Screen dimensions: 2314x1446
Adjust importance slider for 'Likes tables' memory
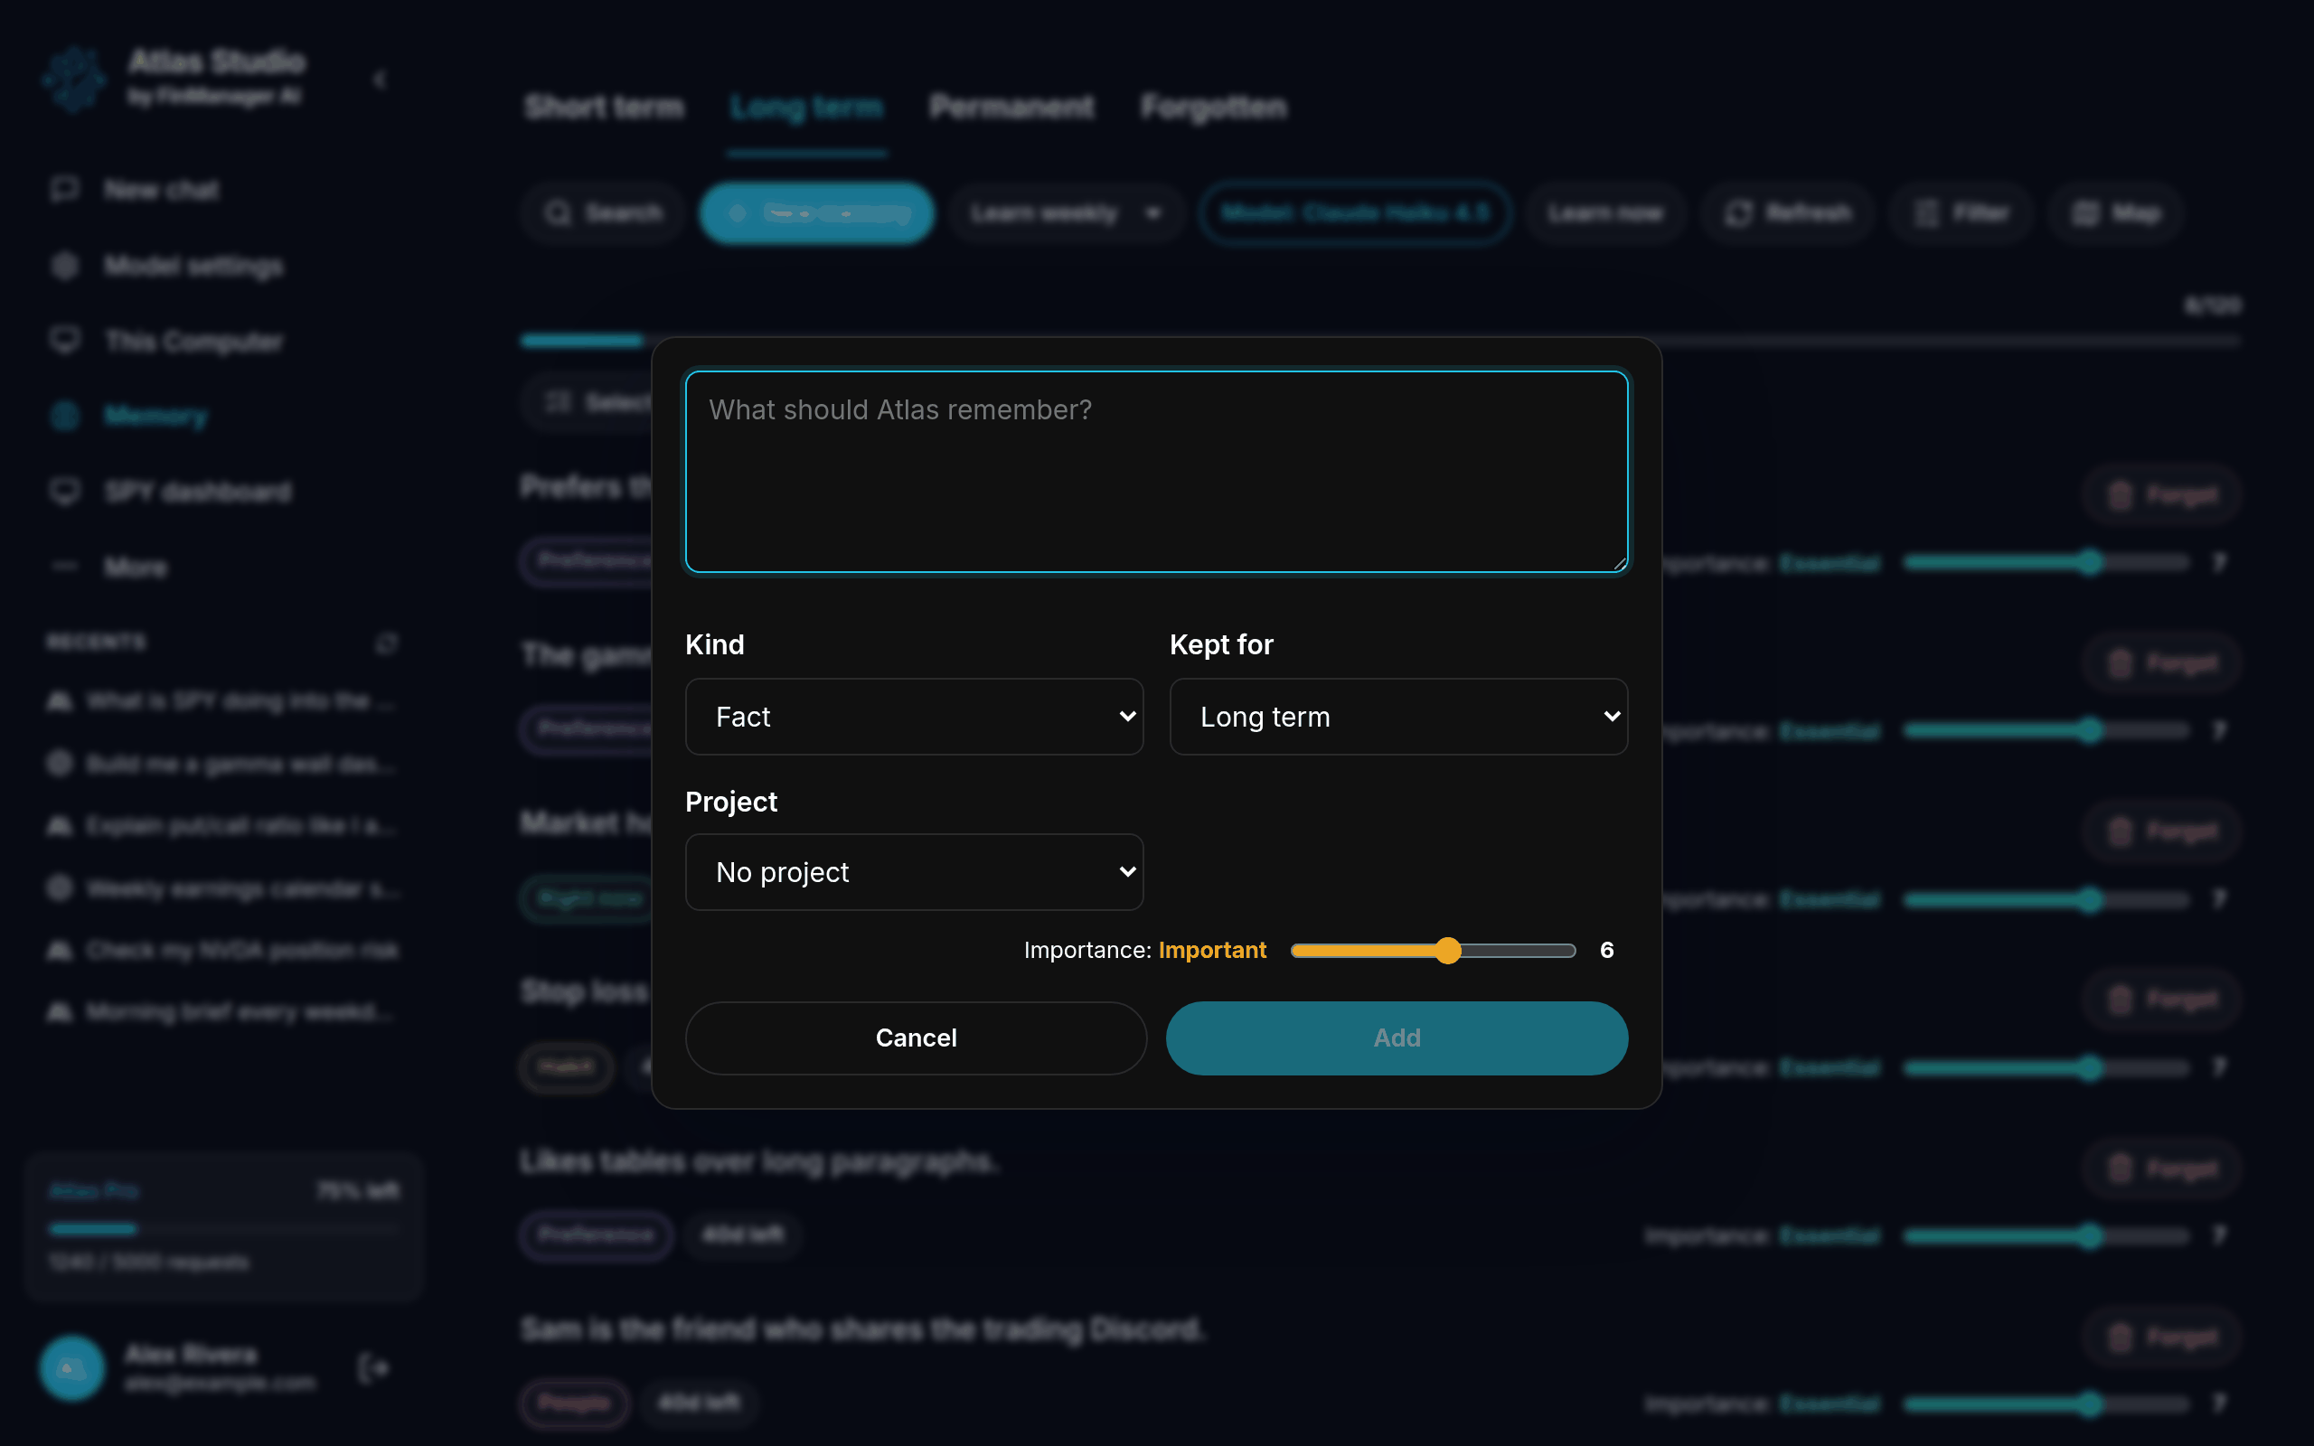tap(2046, 1235)
